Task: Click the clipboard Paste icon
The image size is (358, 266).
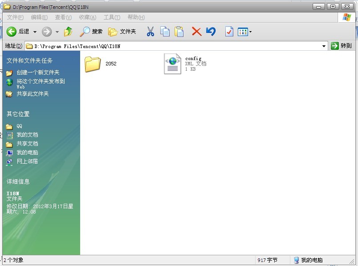Action: (179, 32)
